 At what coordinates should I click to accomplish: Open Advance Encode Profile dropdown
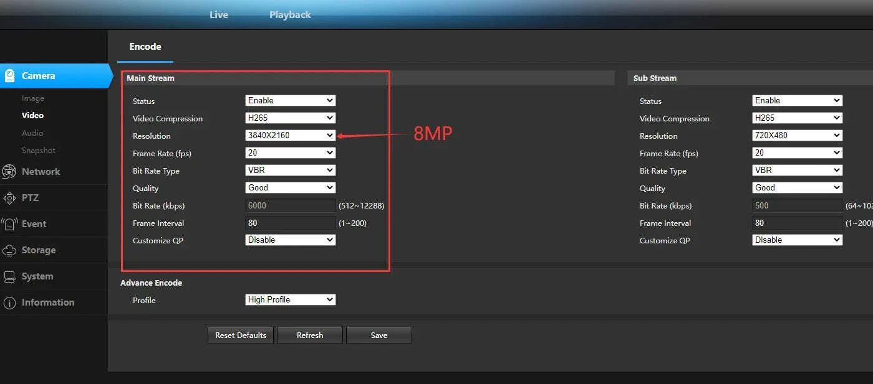291,300
